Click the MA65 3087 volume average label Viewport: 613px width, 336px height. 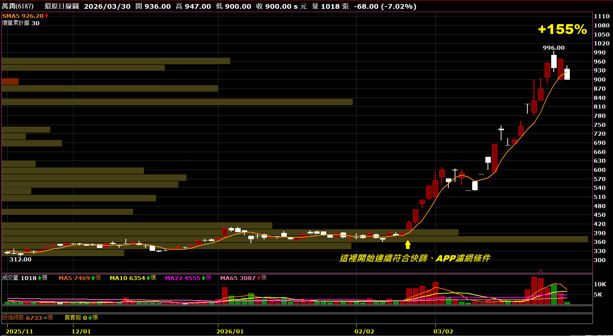click(x=243, y=278)
